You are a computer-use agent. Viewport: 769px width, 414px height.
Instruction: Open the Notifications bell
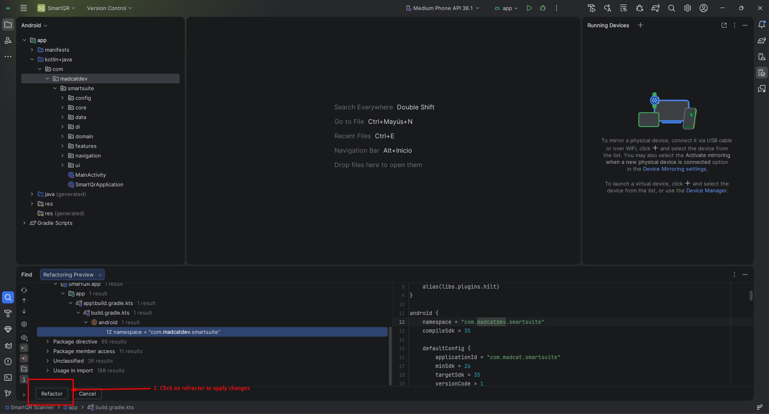(x=762, y=25)
